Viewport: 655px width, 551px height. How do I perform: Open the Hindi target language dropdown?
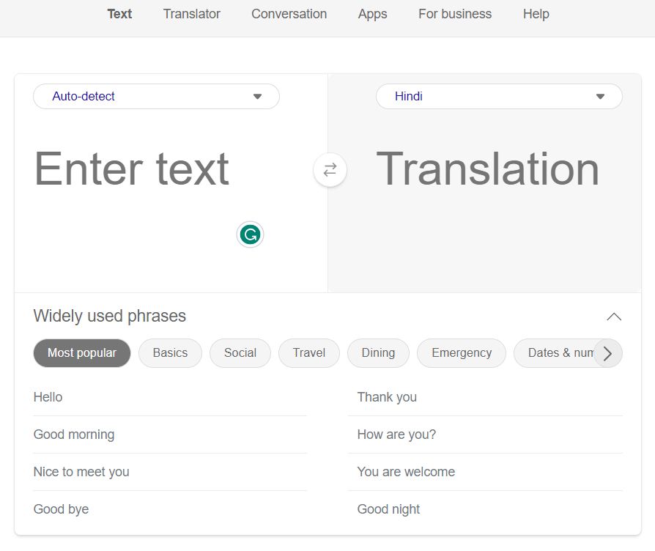[x=499, y=97]
